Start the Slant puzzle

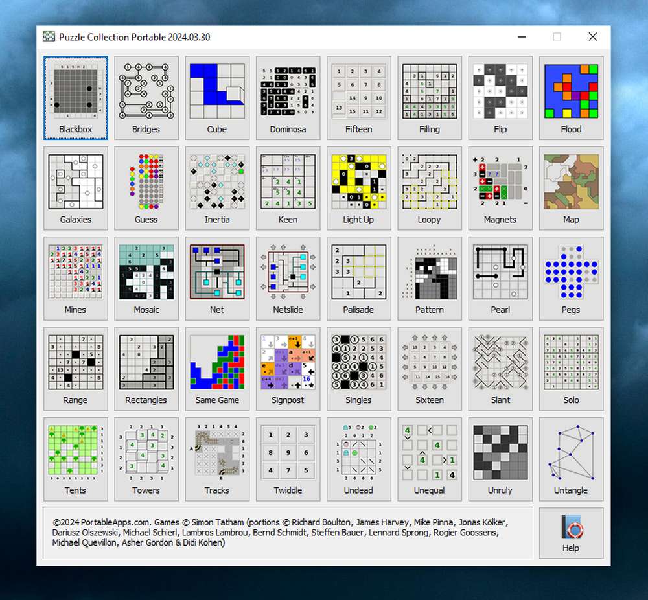500,369
